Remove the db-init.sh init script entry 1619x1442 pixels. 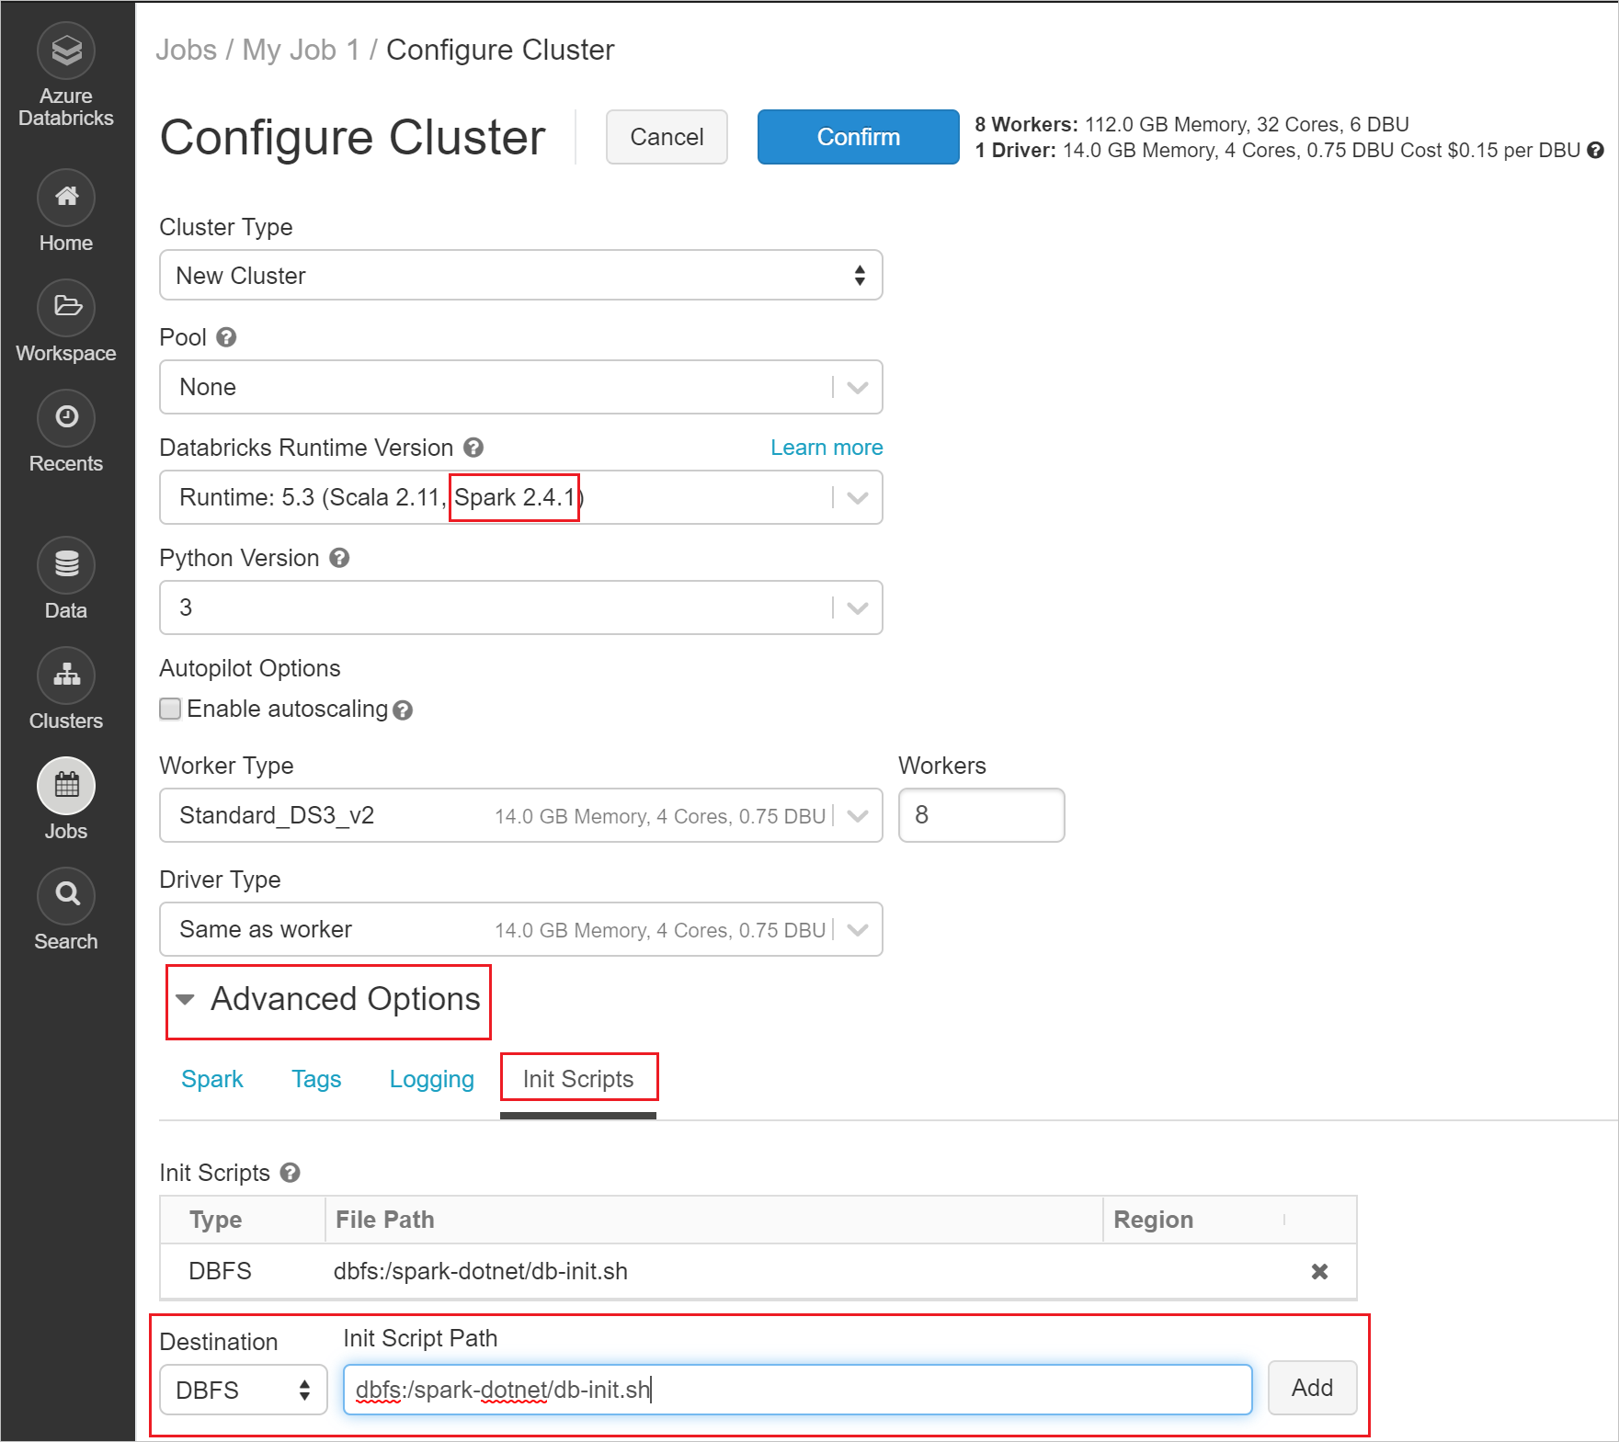[1320, 1272]
